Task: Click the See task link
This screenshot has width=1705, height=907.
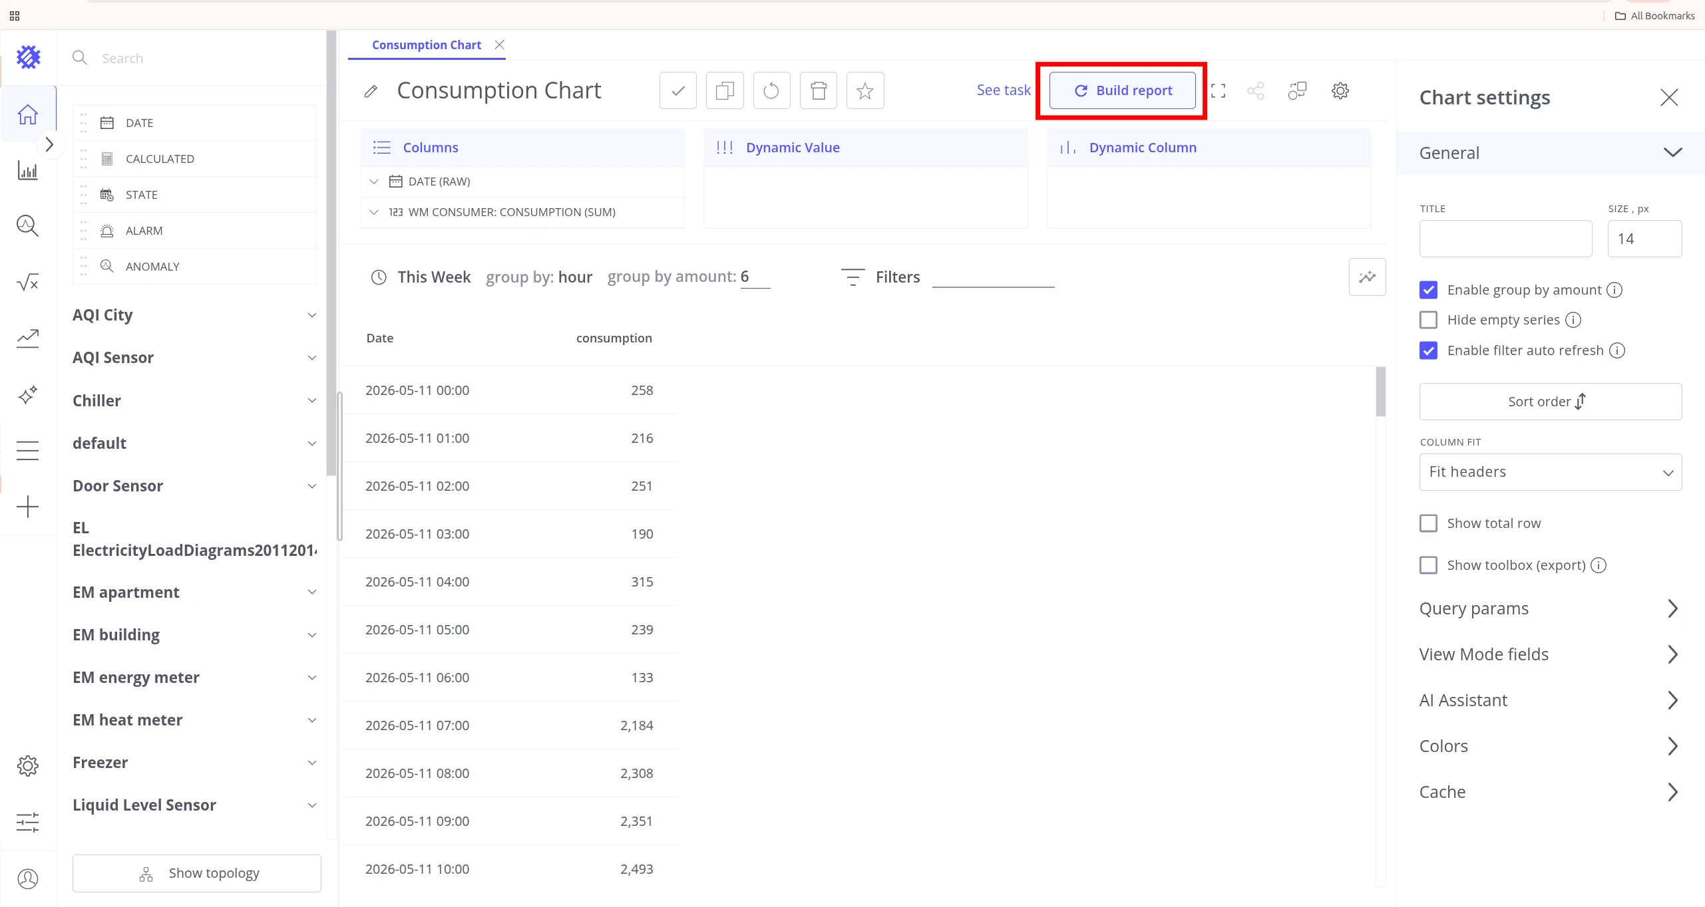Action: (x=1003, y=90)
